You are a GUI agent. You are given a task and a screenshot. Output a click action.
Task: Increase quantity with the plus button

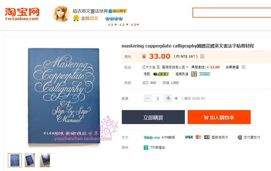pos(168,98)
